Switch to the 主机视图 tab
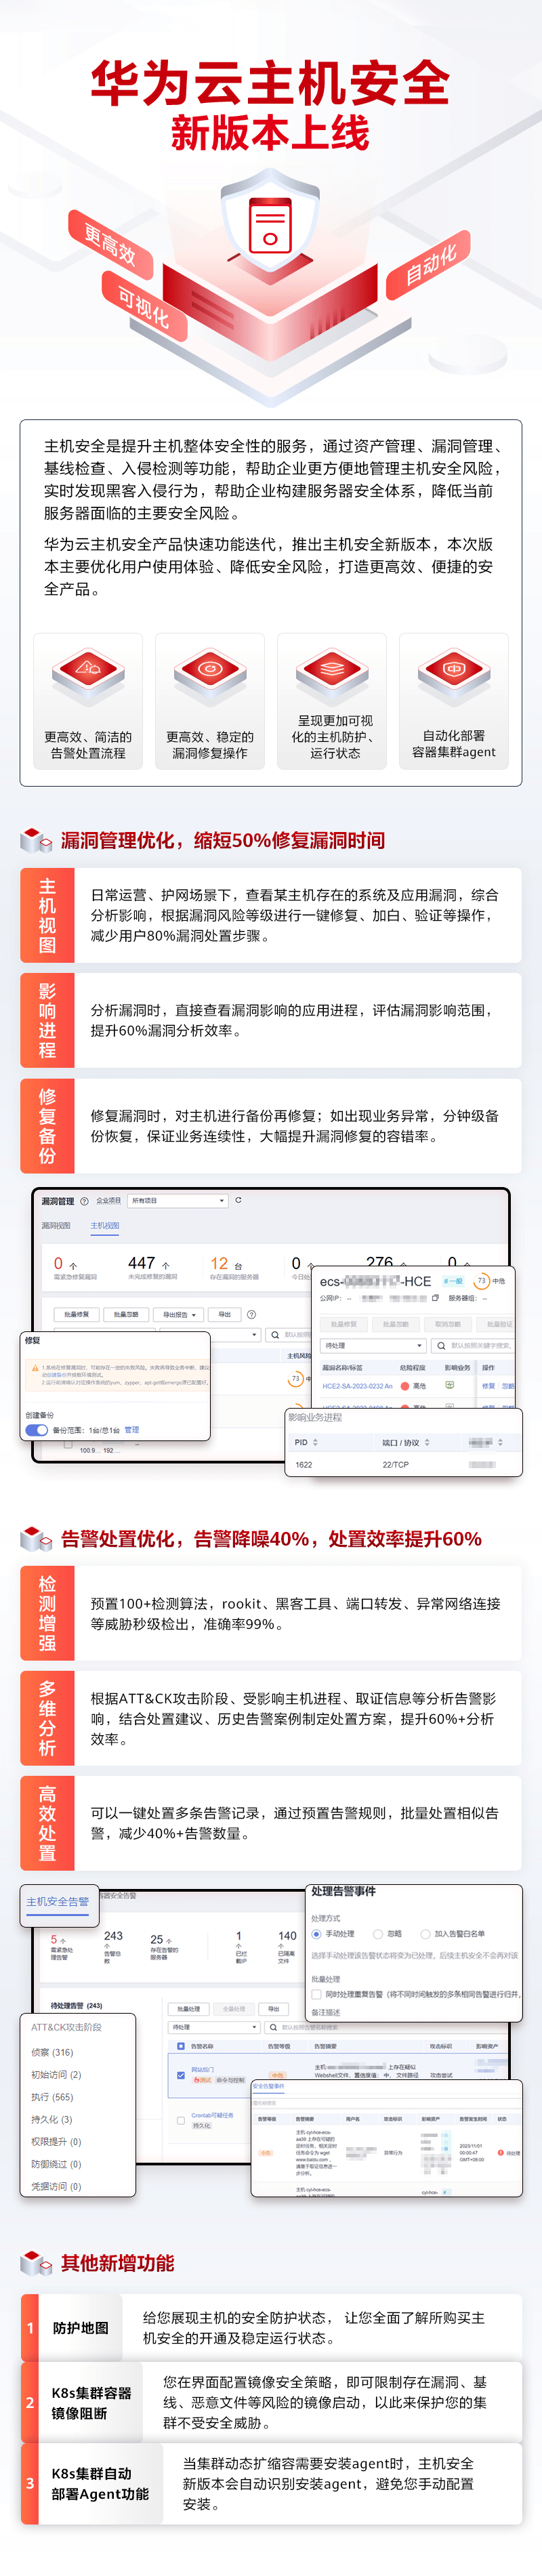The image size is (542, 2576). pyautogui.click(x=105, y=1225)
